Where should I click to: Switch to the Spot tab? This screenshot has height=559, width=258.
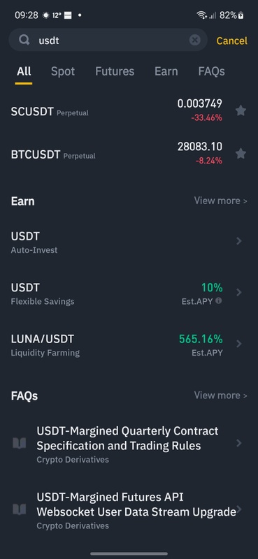click(63, 71)
